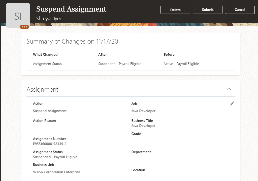Click Vision Corporation Enterprise under Business Unit
Viewport: 258px width, 181px height.
click(x=56, y=172)
